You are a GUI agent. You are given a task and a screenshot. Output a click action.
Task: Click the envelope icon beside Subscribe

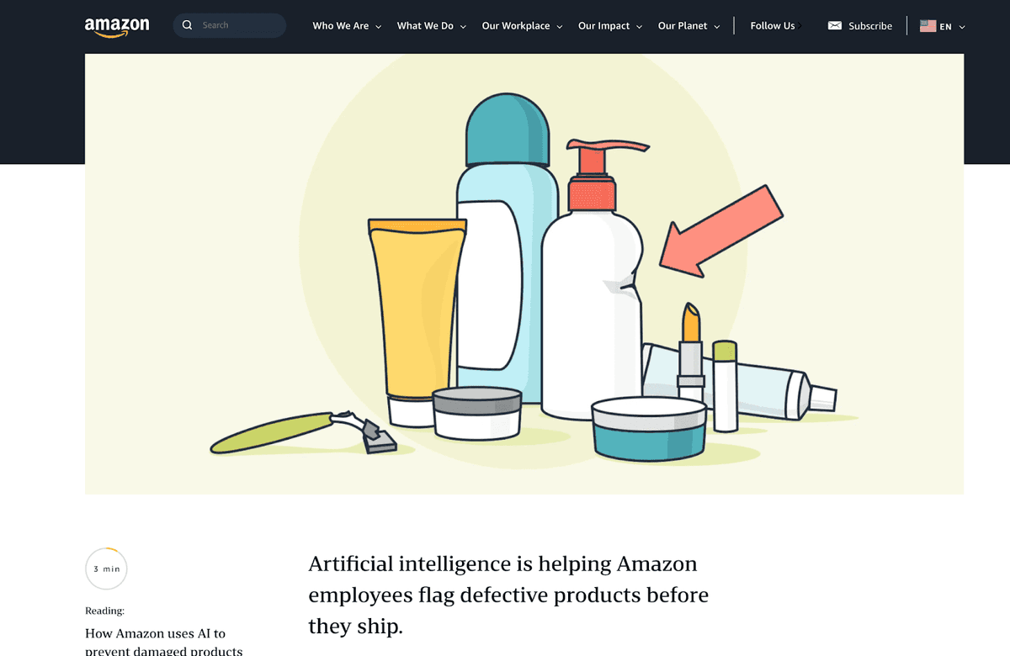[x=835, y=26]
